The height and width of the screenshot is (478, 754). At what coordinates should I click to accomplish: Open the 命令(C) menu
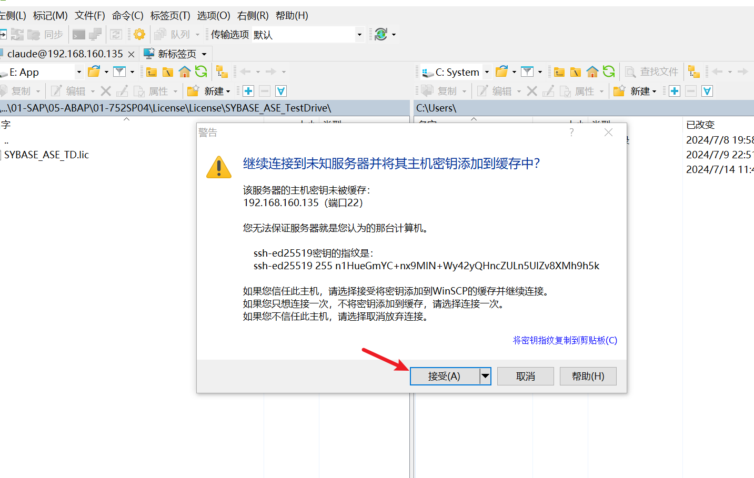coord(127,16)
